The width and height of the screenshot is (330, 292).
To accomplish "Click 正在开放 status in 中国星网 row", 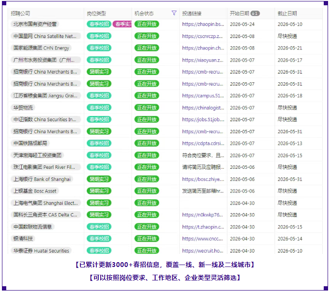I will pyautogui.click(x=147, y=36).
